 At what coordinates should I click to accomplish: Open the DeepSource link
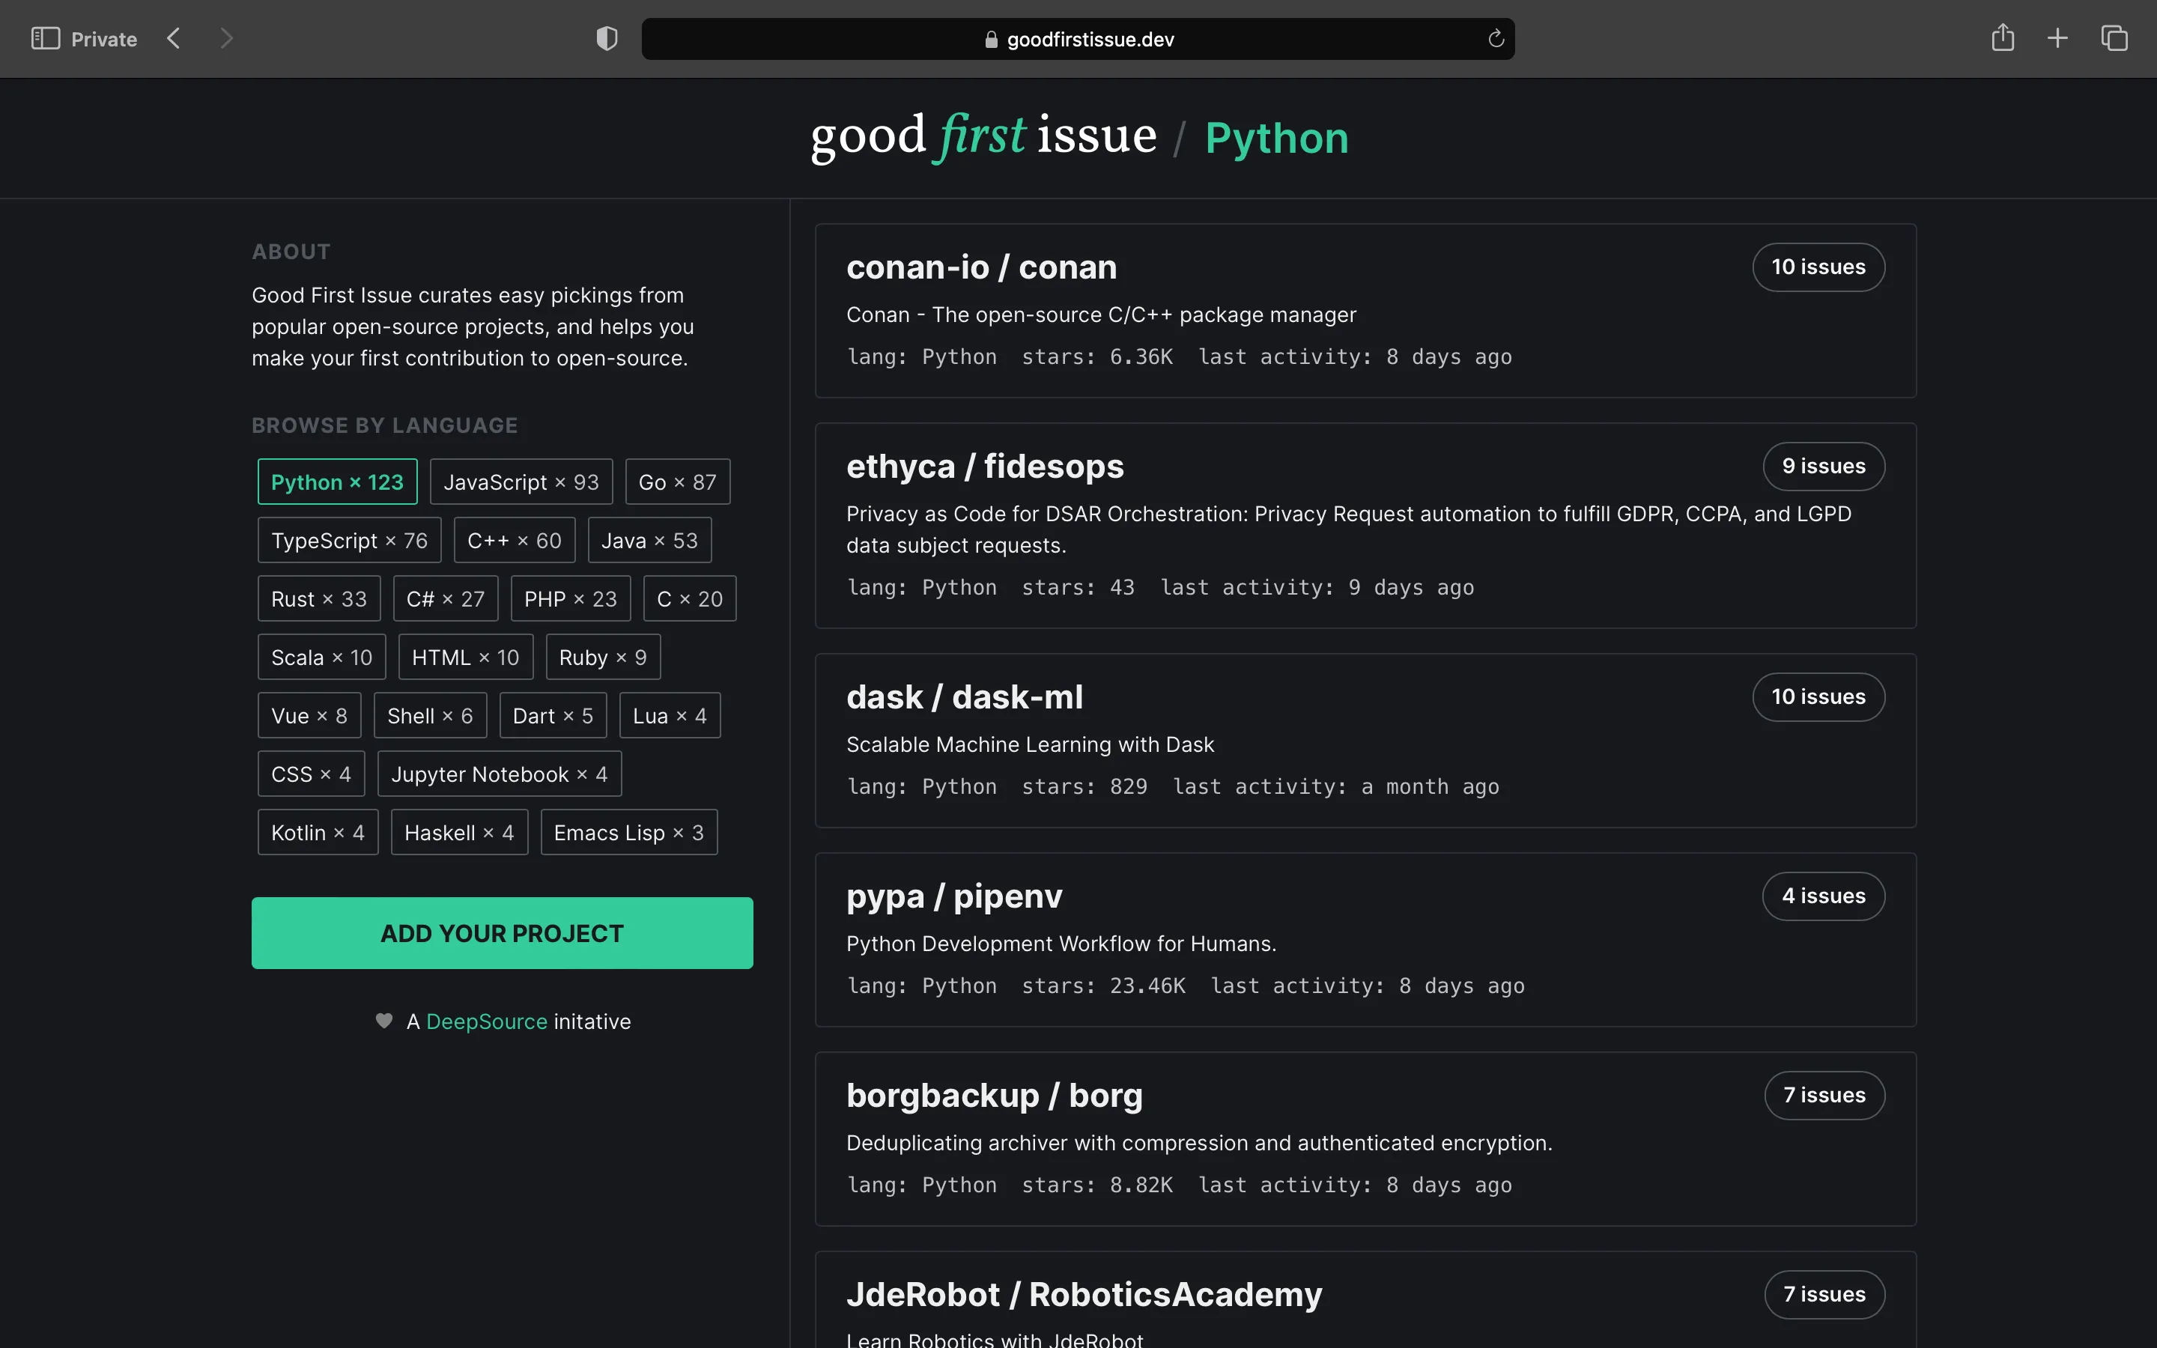coord(487,1021)
